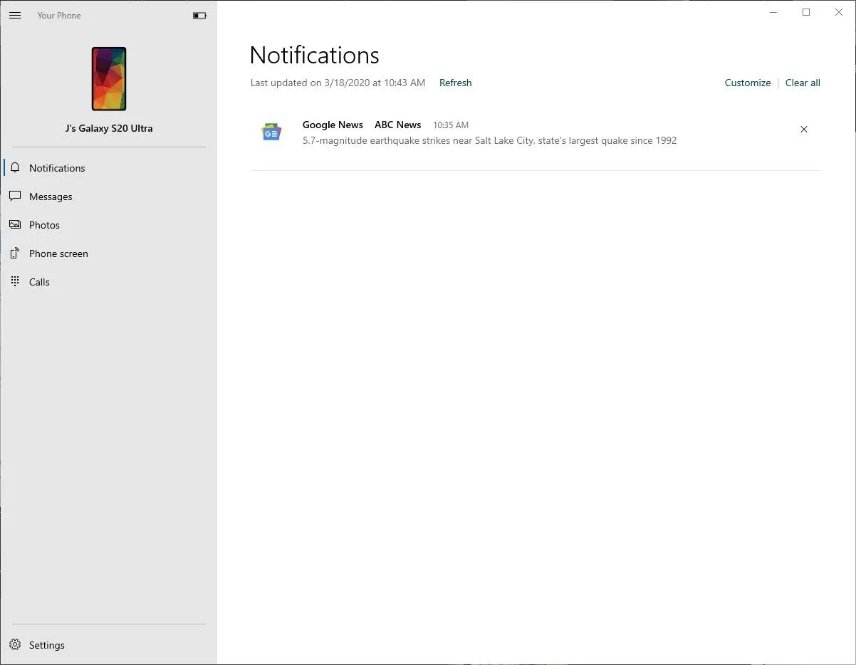Click the Google News app name
Screen dimensions: 856x665
coord(333,125)
